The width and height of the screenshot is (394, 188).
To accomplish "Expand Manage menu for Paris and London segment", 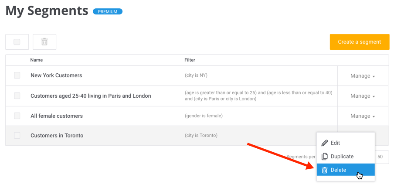I will [363, 96].
